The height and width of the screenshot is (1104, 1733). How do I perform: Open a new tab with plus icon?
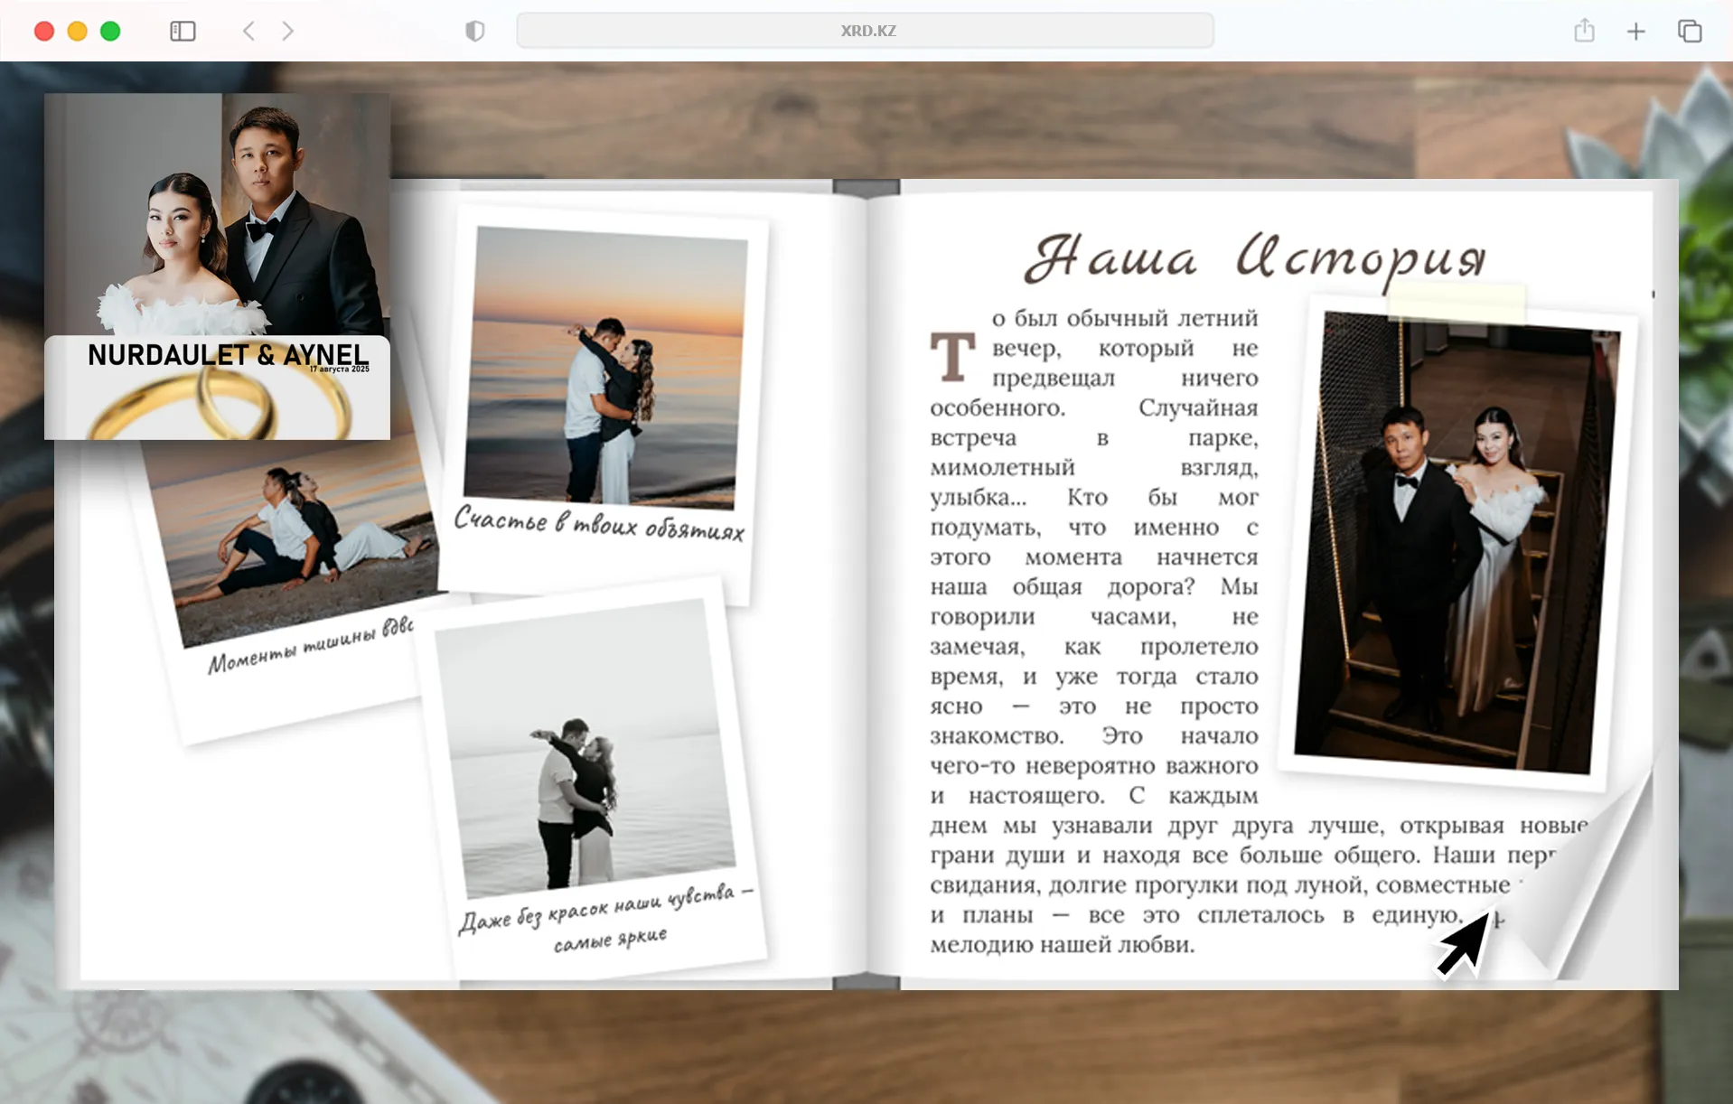1635,31
